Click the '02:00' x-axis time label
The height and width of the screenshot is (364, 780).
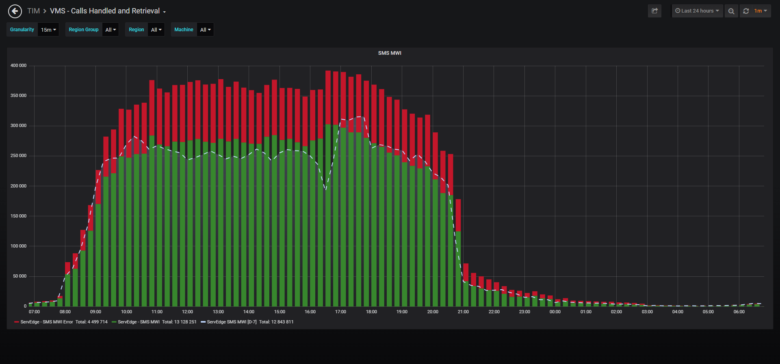click(x=616, y=312)
